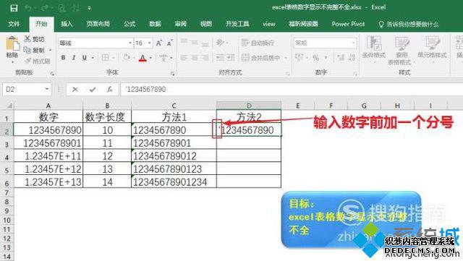Toggle Italic formatting button
Screen dimensions: 463x261
pyautogui.click(x=74, y=58)
